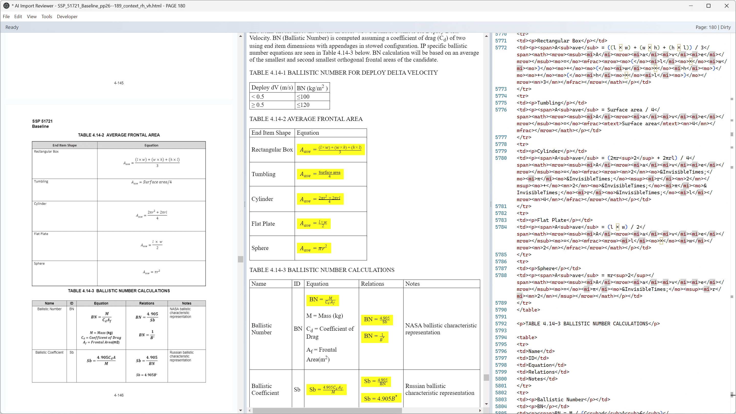The image size is (736, 414).
Task: Click code line number 5794
Action: (x=501, y=337)
